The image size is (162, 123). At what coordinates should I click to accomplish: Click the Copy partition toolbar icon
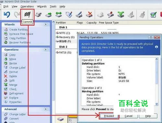pos(38,15)
